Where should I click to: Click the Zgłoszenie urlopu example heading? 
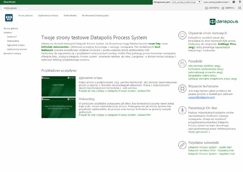pos(91,78)
